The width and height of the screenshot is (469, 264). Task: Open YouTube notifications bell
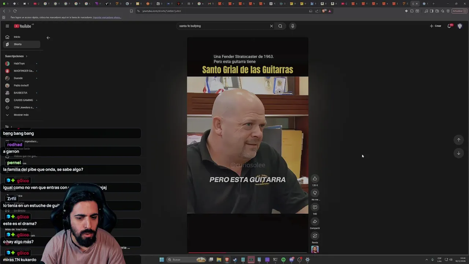450,26
